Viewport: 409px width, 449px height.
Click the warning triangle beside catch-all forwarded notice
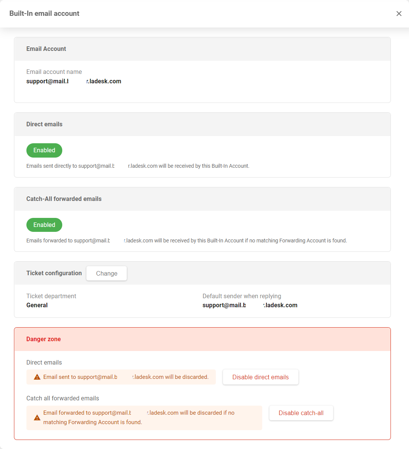[x=37, y=418]
